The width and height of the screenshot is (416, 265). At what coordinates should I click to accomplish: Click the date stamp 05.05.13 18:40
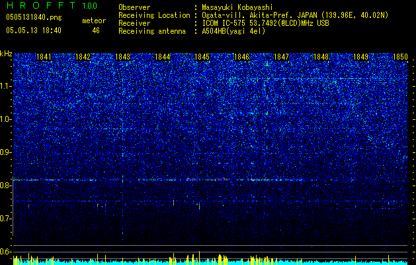(34, 30)
